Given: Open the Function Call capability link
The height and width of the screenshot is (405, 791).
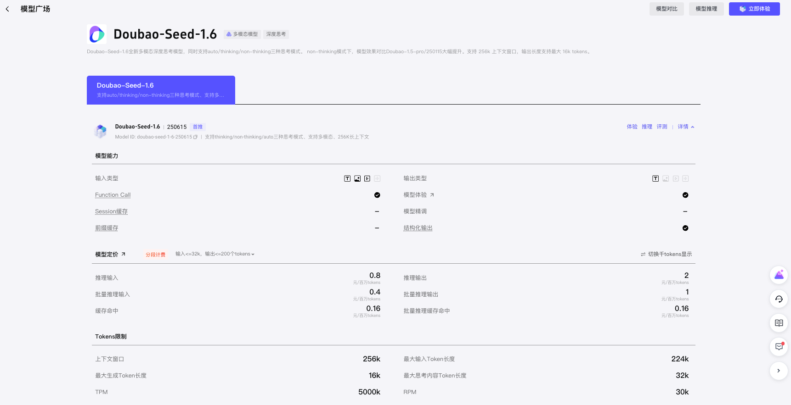Looking at the screenshot, I should 113,195.
